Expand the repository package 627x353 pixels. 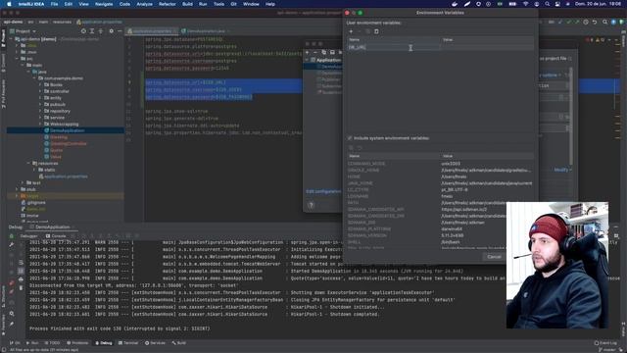pyautogui.click(x=40, y=111)
